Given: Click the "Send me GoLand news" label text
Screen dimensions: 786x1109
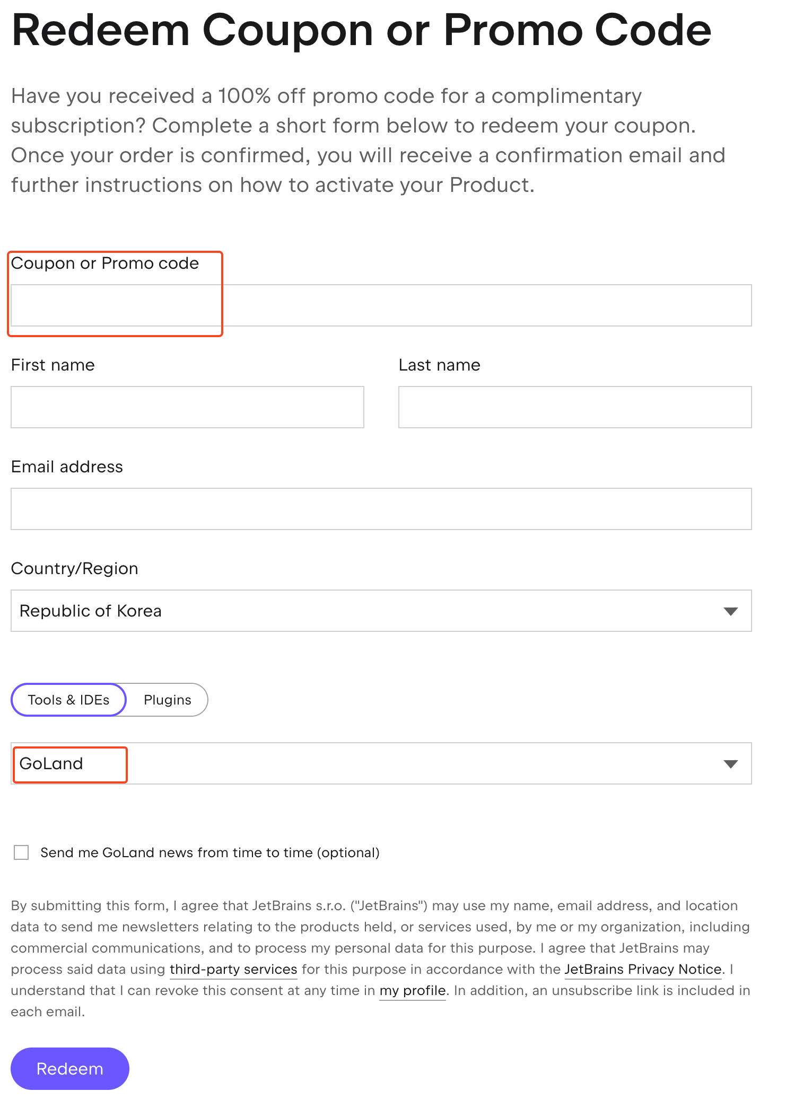Looking at the screenshot, I should [210, 852].
